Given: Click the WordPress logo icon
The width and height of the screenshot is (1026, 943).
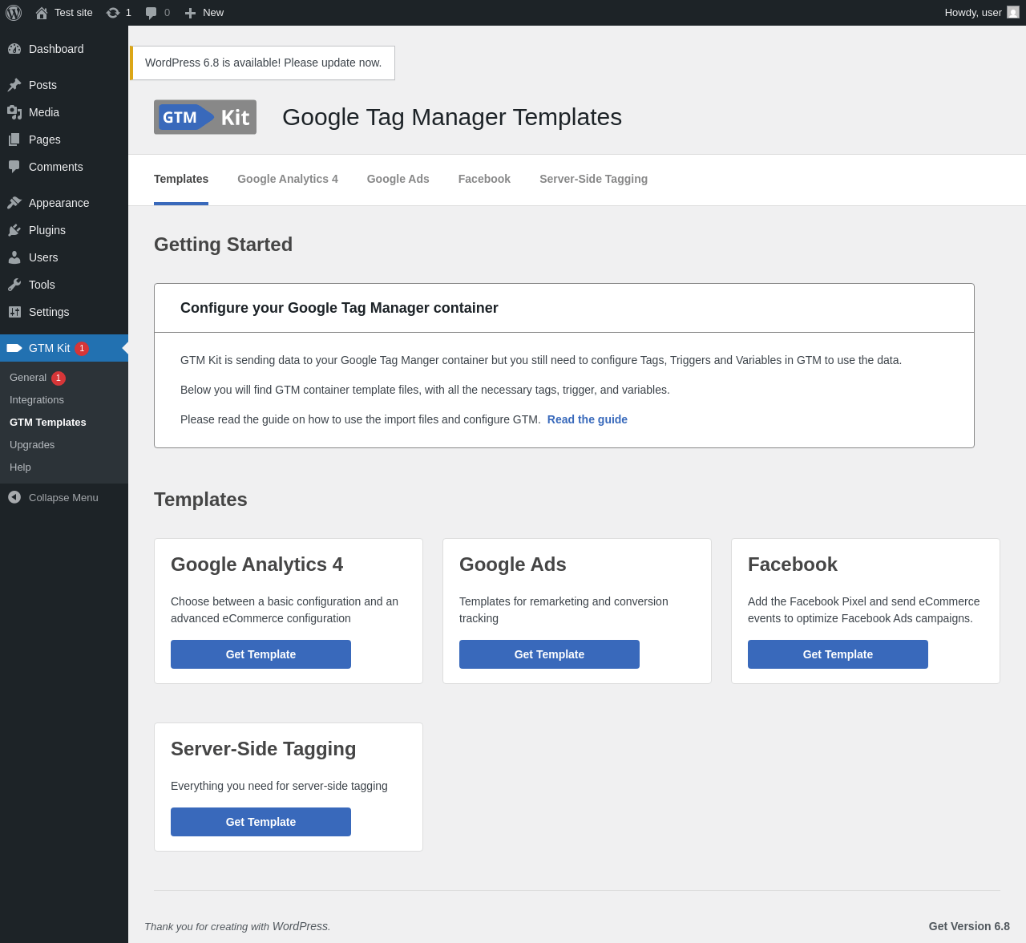Looking at the screenshot, I should tap(14, 13).
